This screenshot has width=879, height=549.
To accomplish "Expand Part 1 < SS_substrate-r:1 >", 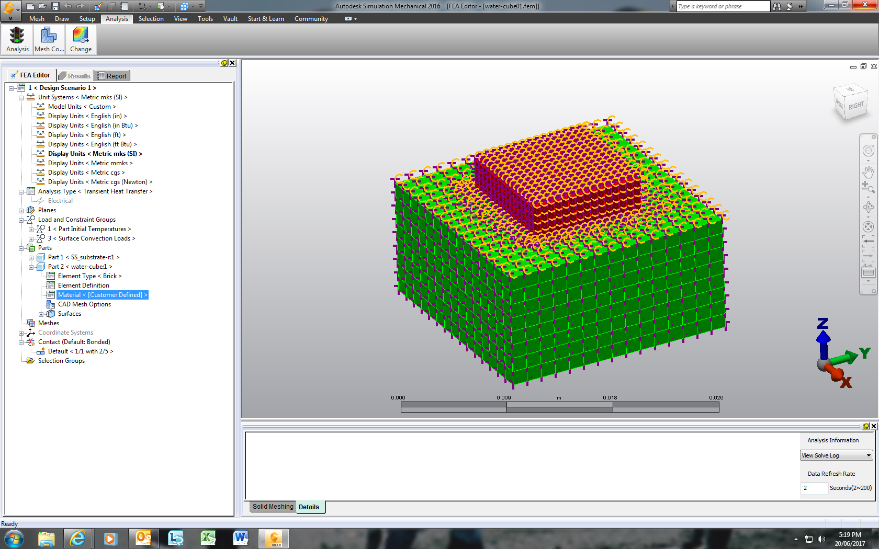I will click(x=31, y=257).
